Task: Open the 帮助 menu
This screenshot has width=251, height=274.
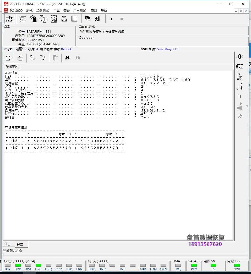Action: click(x=104, y=11)
